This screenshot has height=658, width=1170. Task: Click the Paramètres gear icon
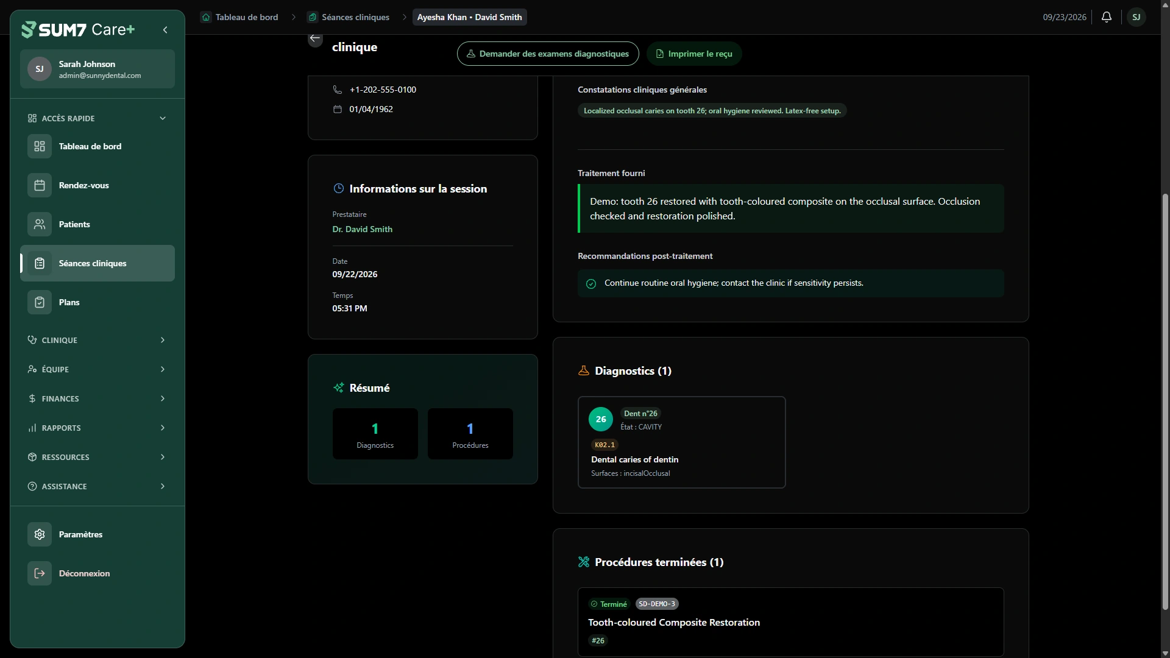pyautogui.click(x=40, y=534)
